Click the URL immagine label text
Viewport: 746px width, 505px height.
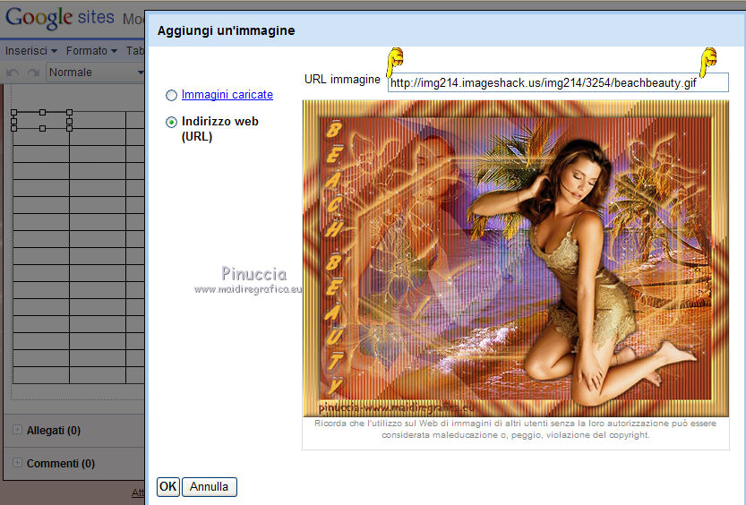click(342, 80)
